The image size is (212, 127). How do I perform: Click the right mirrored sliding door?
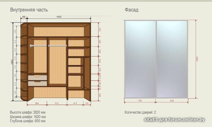[x=172, y=59]
